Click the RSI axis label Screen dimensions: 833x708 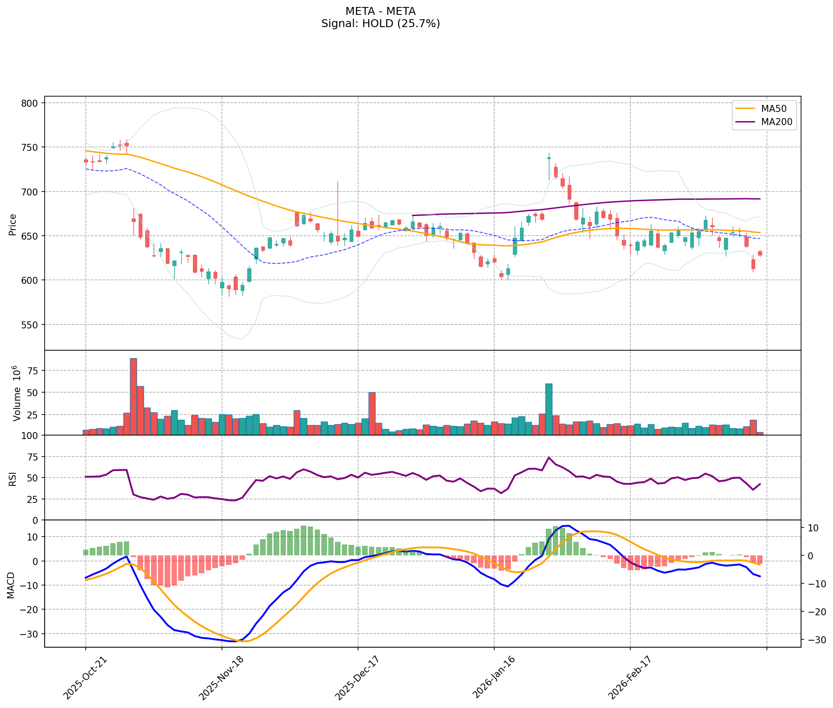coord(13,478)
